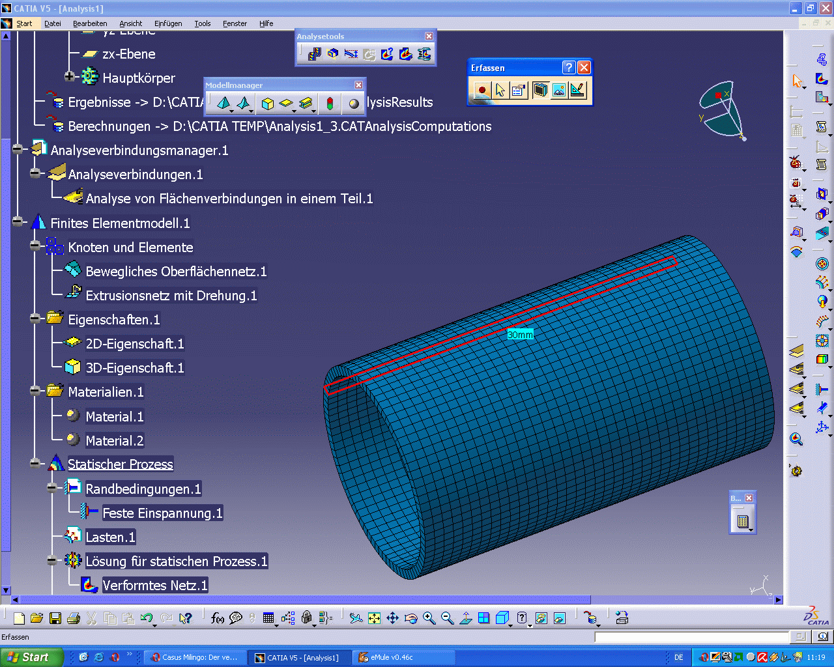The width and height of the screenshot is (834, 667).
Task: Click the Save diskette icon in bottom toolbar
Action: pos(55,618)
